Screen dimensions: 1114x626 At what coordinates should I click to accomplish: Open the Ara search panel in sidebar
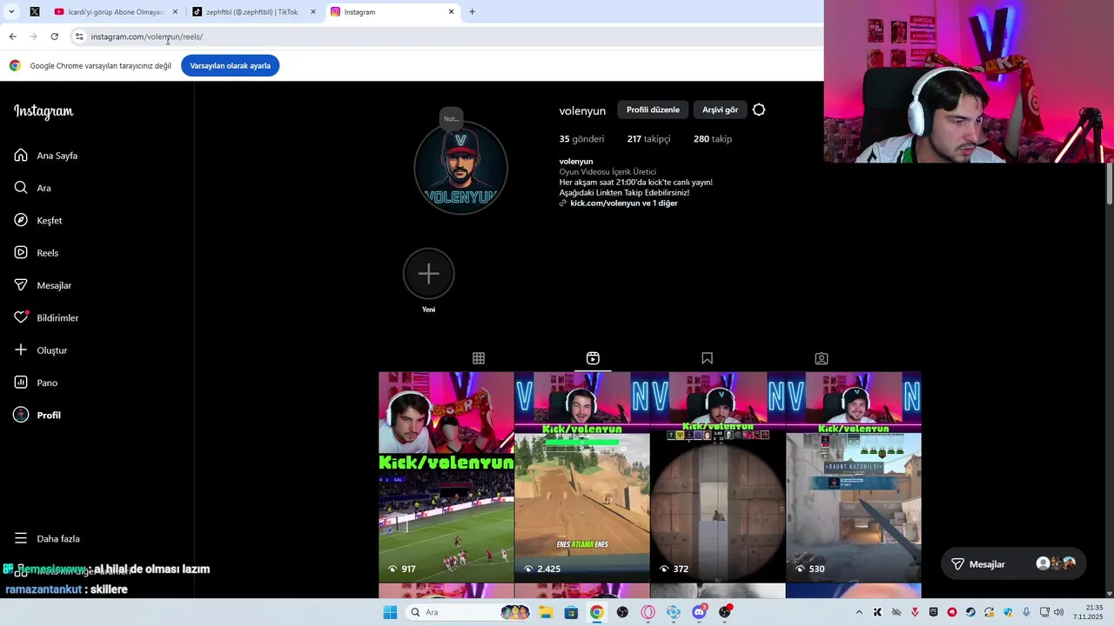pyautogui.click(x=32, y=188)
